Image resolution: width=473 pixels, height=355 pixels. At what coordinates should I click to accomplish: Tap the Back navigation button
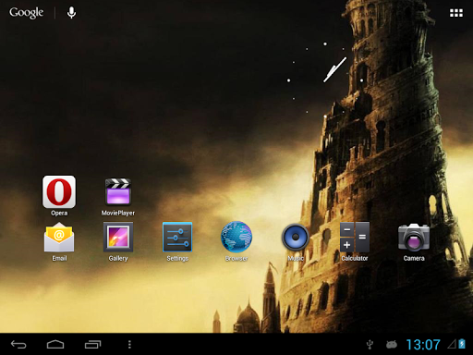(x=18, y=344)
